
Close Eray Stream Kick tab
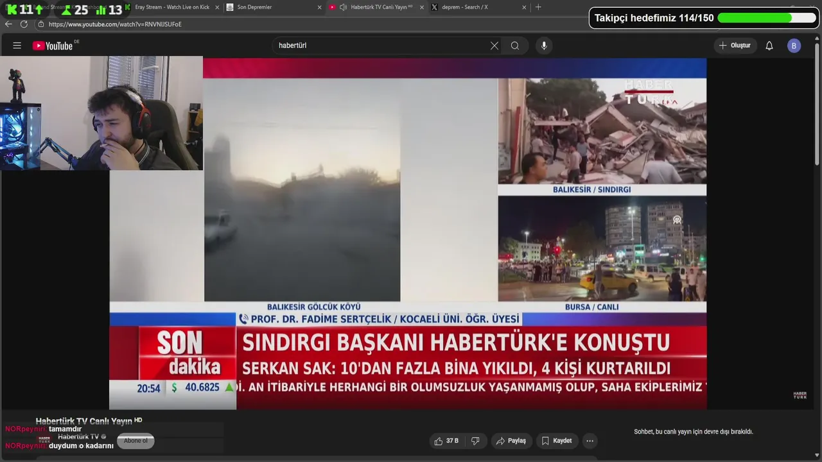216,7
